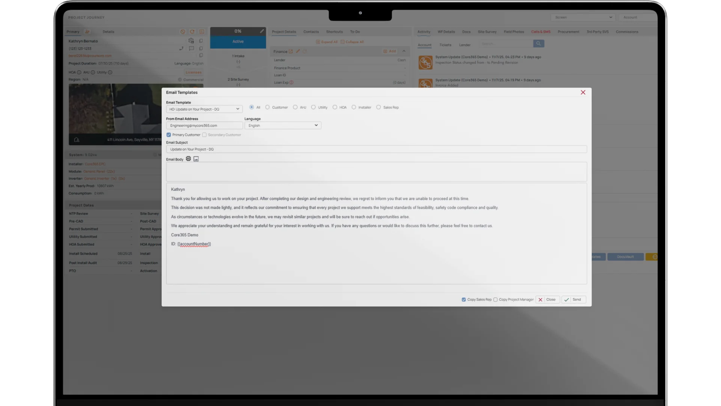The width and height of the screenshot is (721, 406).
Task: Select the Sales Rep radio button
Action: [x=379, y=107]
